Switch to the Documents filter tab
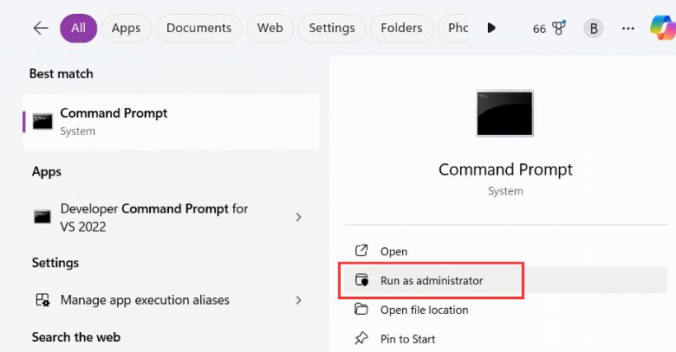 click(x=198, y=29)
